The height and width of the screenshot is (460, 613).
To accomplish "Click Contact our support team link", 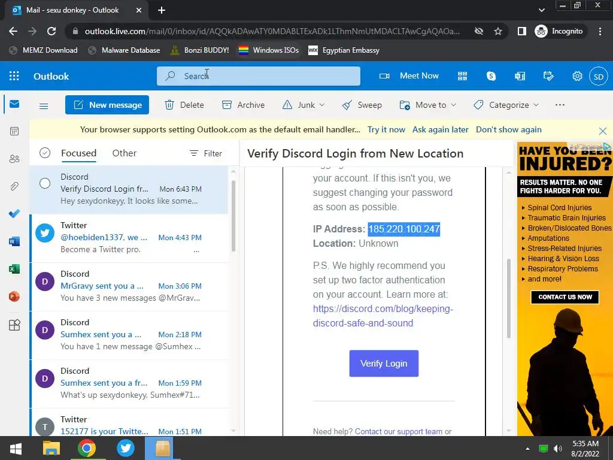I will click(x=398, y=431).
